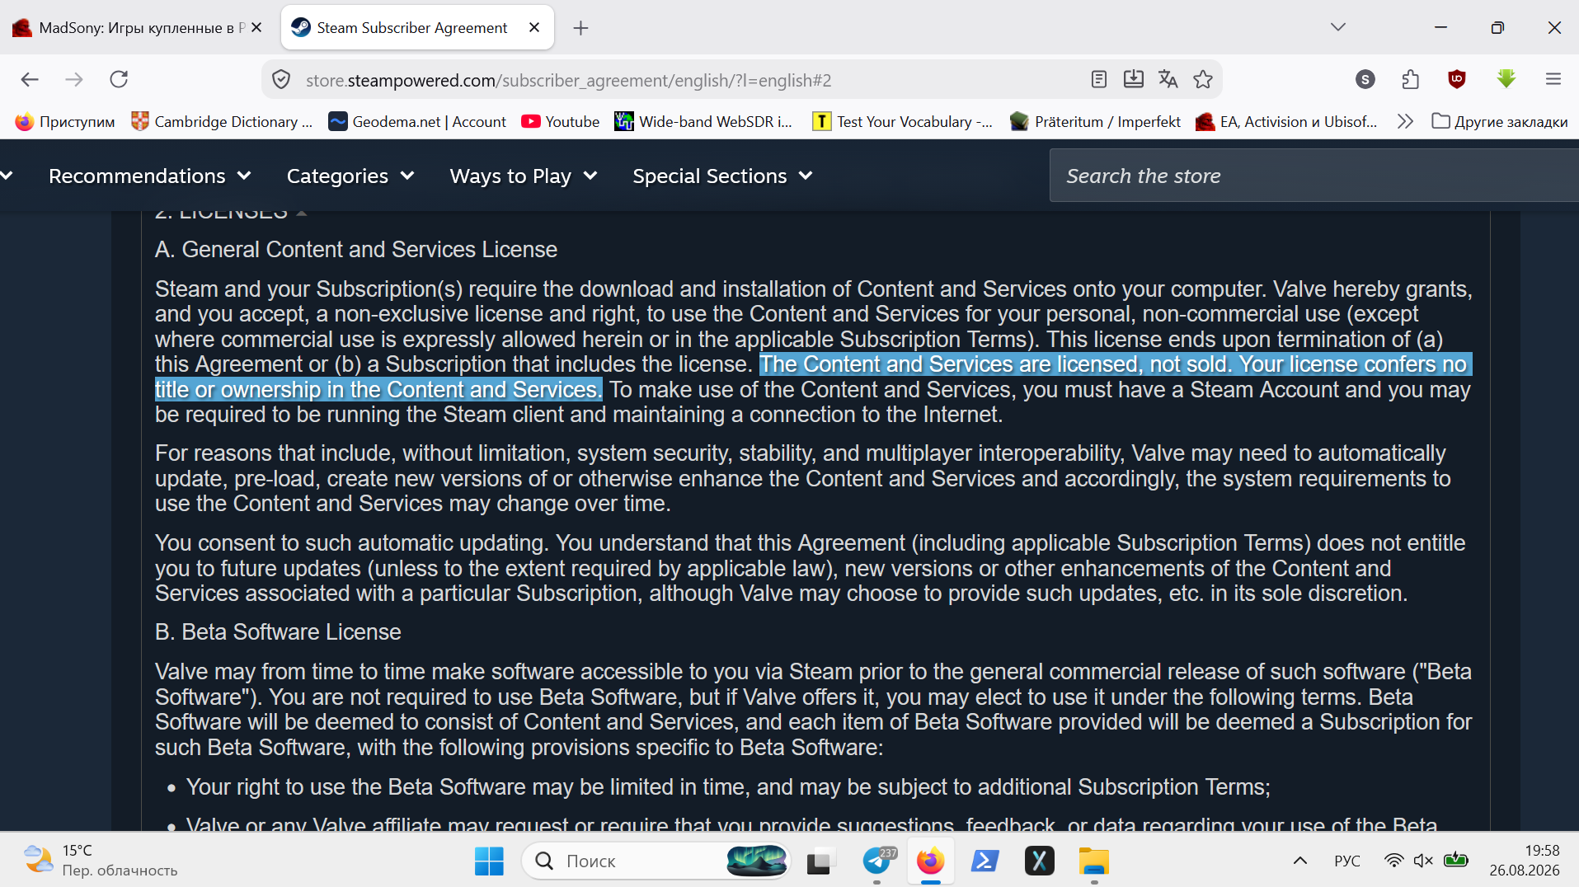Open Wi-Fi network settings in tray

point(1393,861)
